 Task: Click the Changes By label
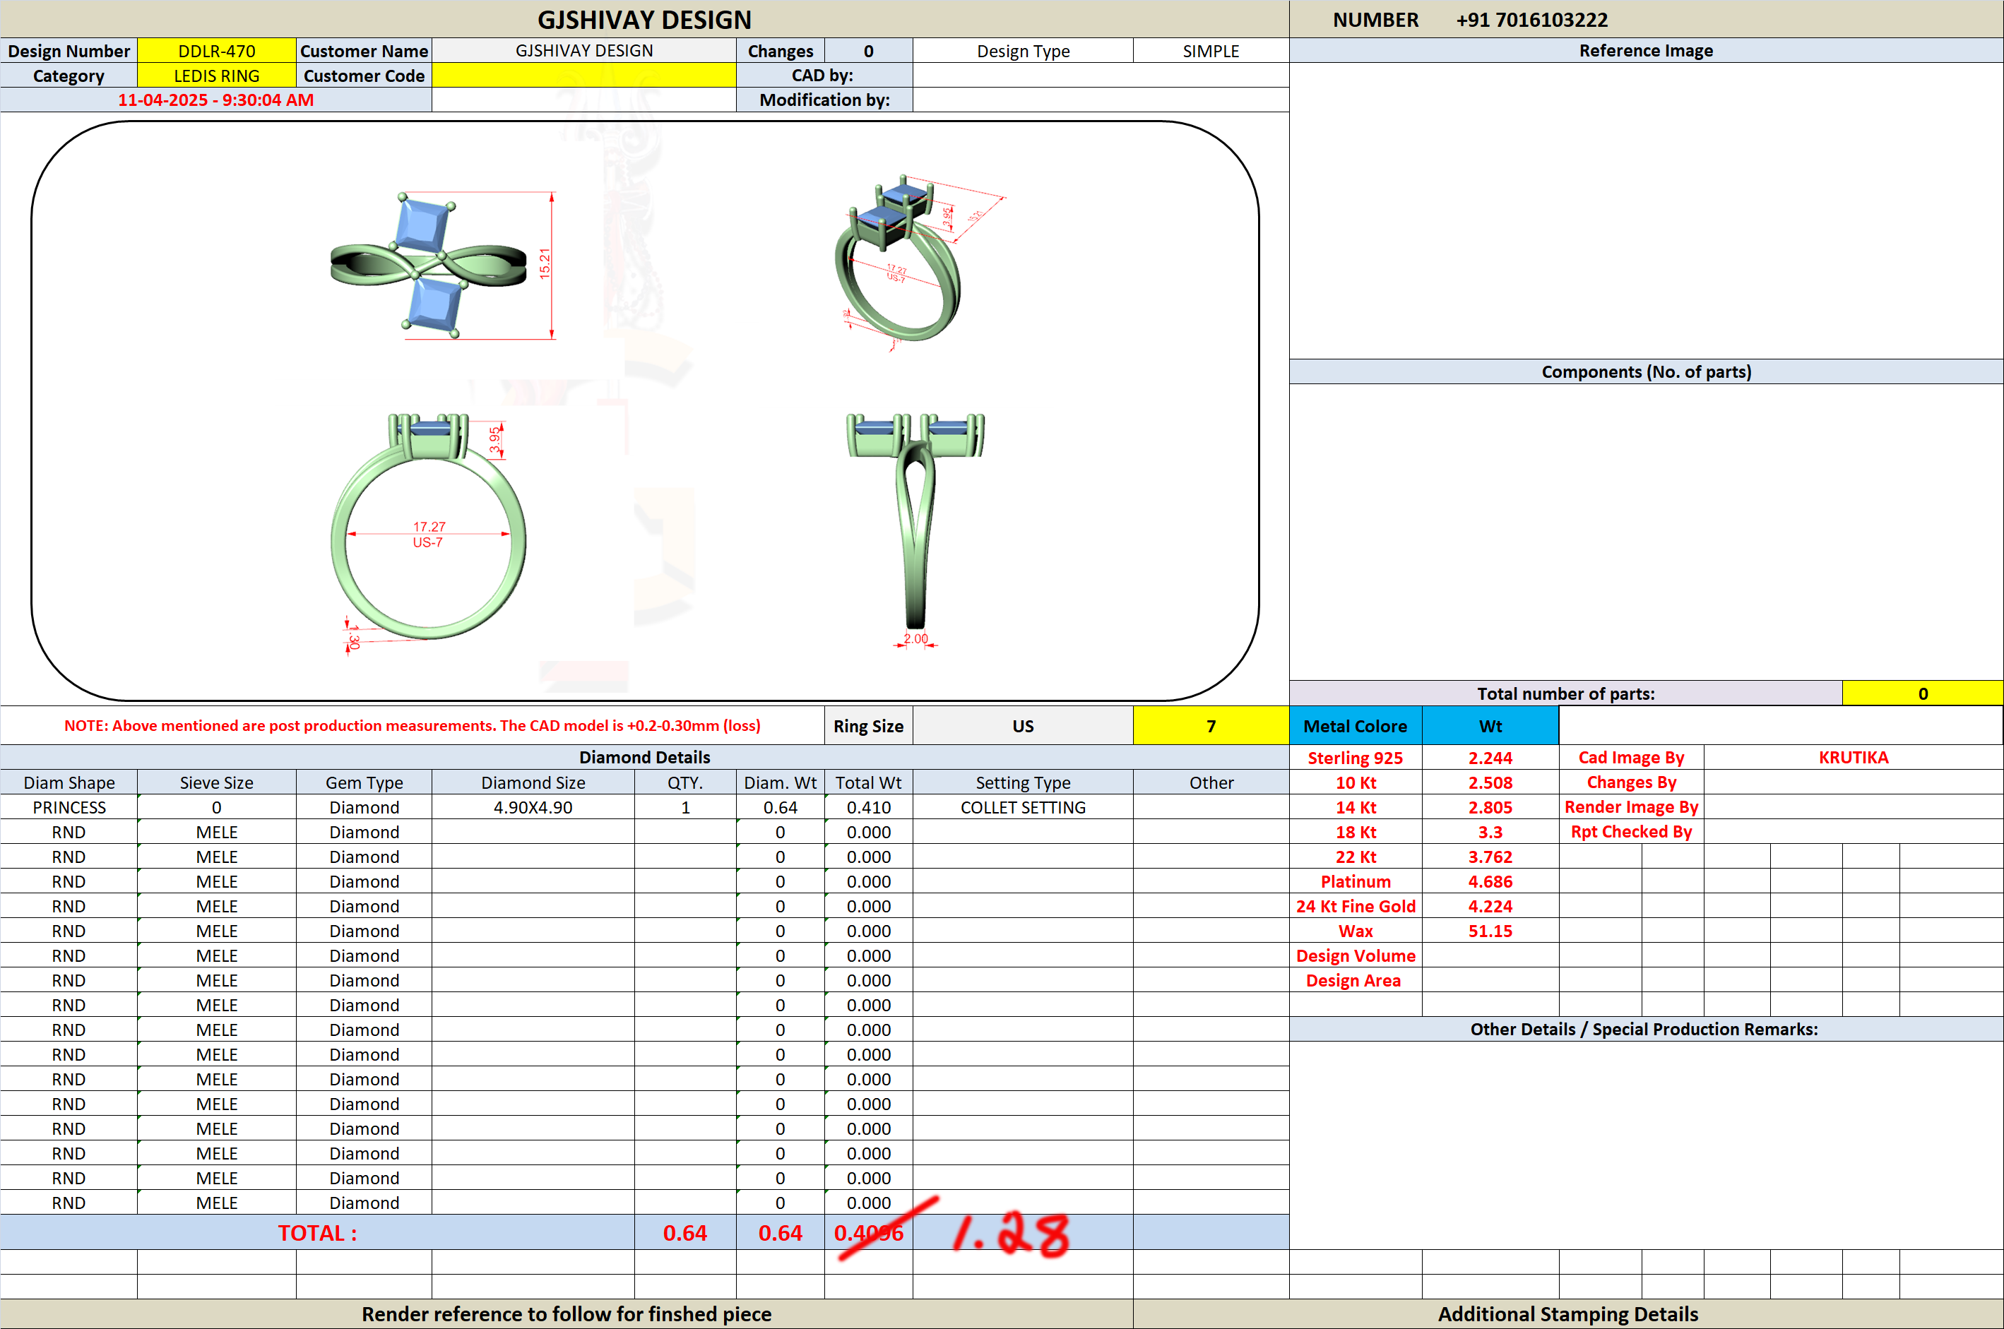(1631, 782)
